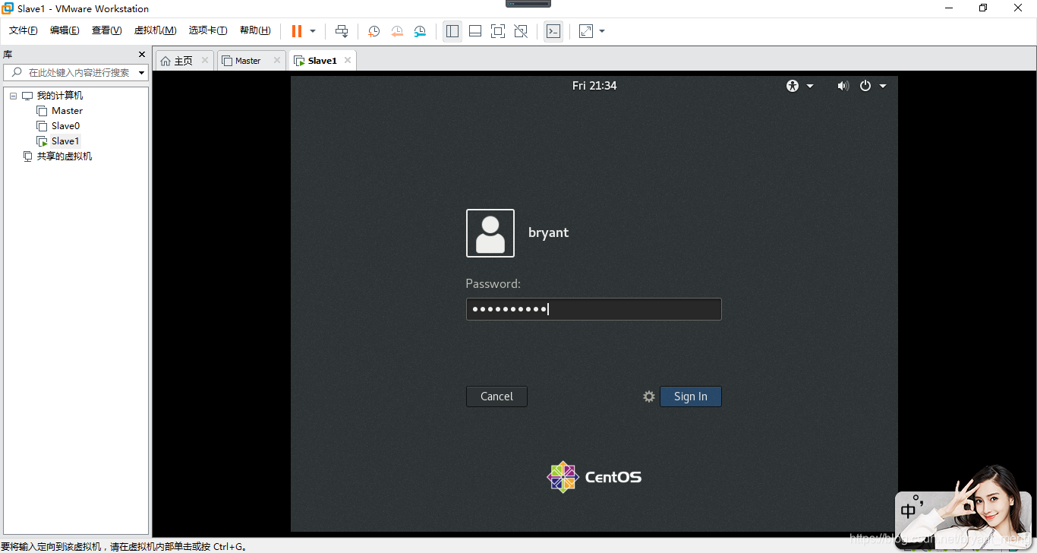Select 我的计算机 in the library tree

(60, 96)
